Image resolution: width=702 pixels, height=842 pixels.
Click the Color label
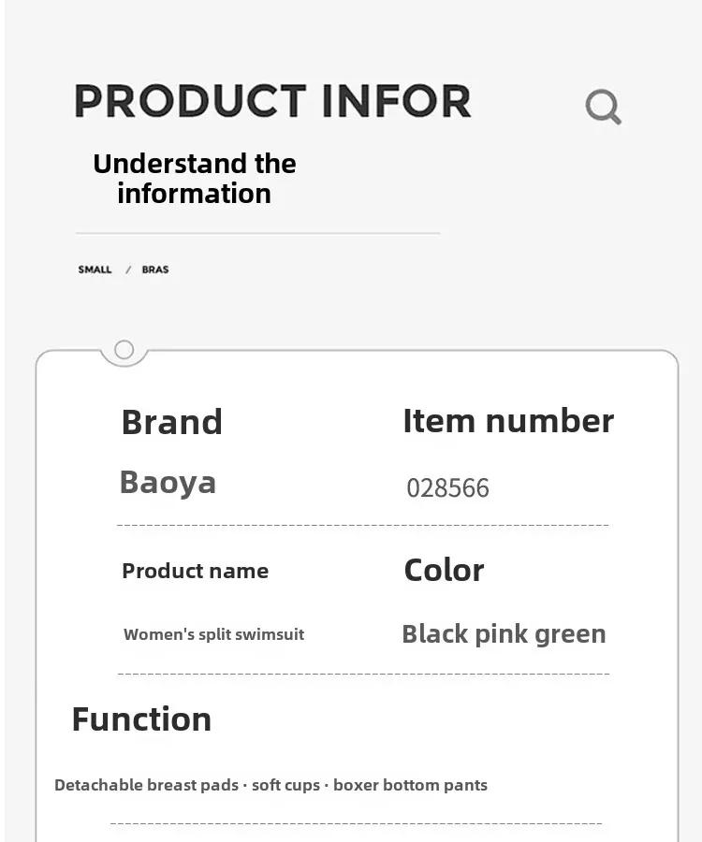tap(445, 571)
